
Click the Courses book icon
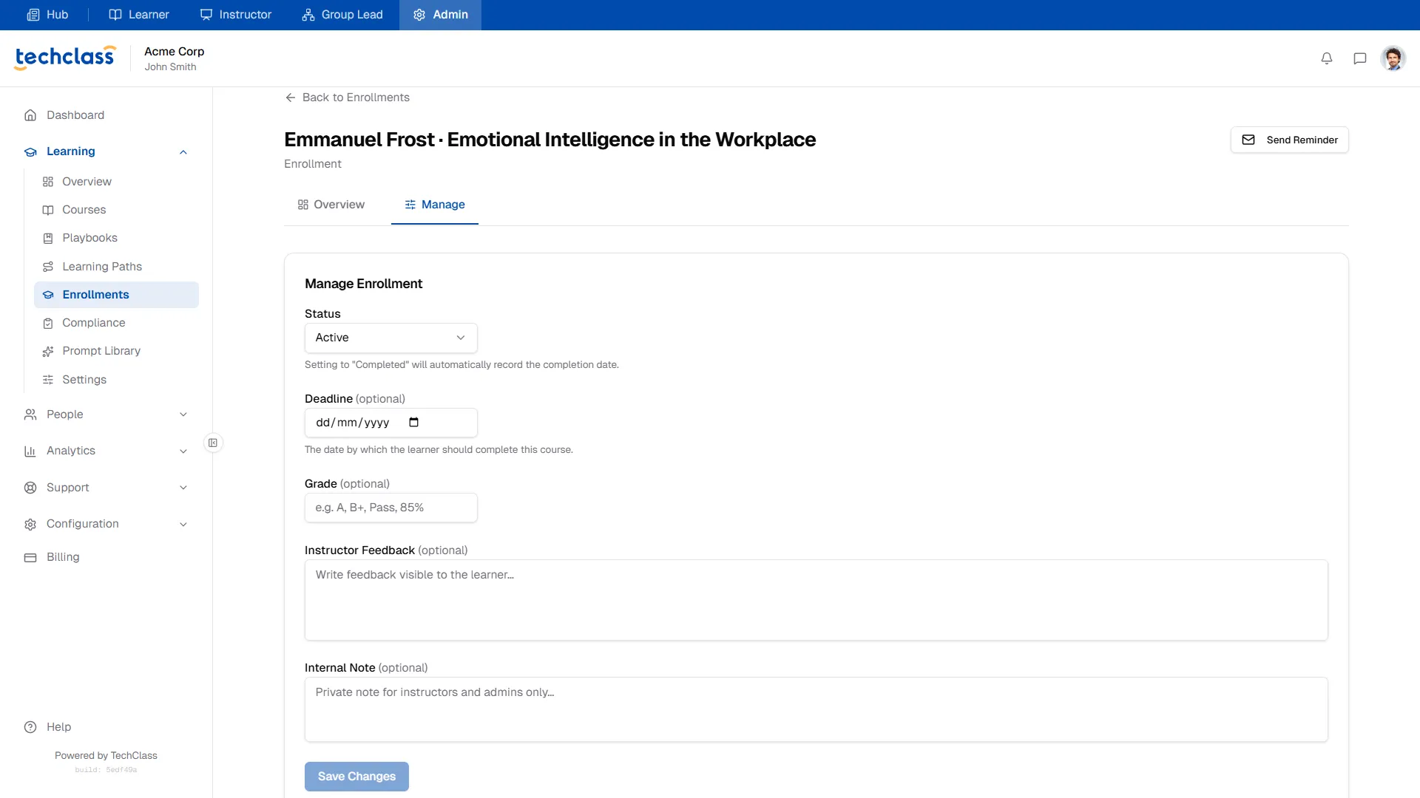pos(48,210)
